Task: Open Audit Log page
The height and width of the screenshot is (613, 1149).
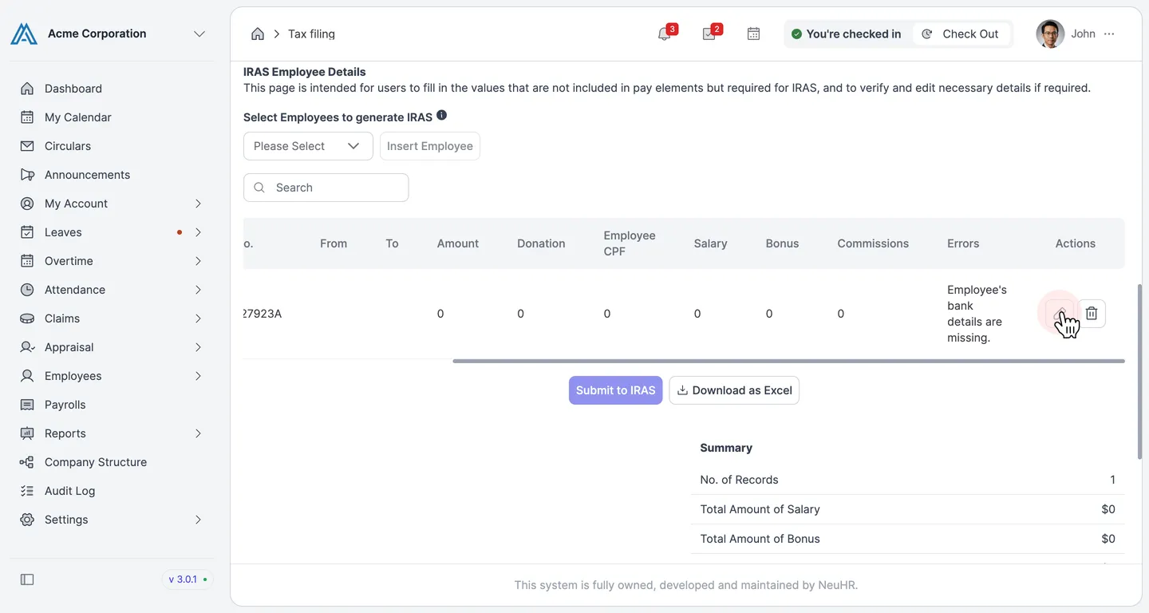Action: pyautogui.click(x=112, y=491)
